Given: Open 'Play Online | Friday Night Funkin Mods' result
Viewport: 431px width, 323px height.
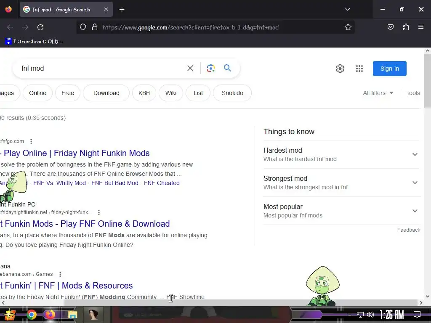Looking at the screenshot, I should tap(75, 153).
